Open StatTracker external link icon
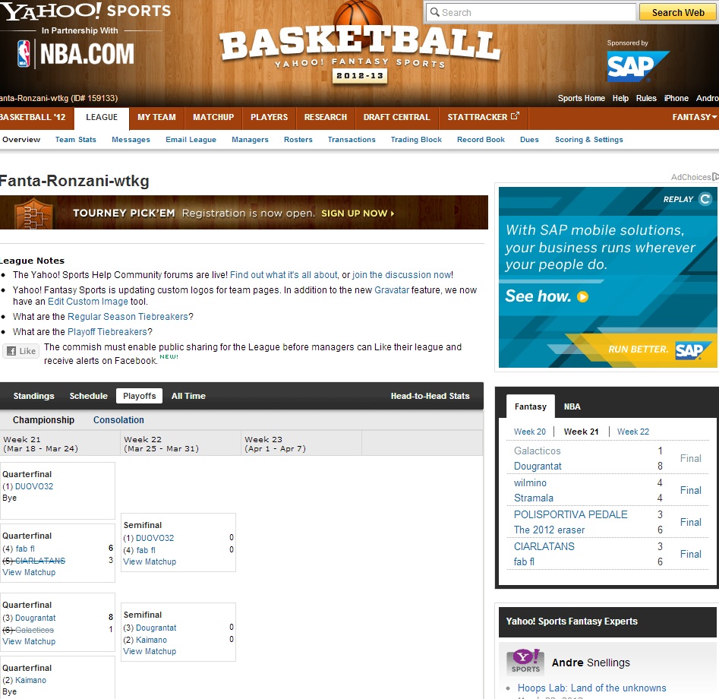Viewport: 719px width, 699px height. point(515,117)
